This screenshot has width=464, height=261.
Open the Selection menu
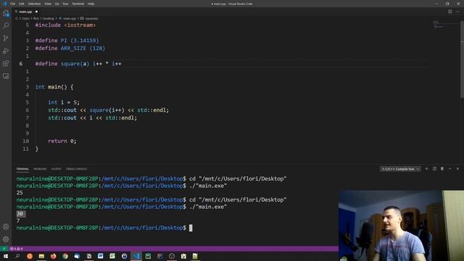[x=34, y=4]
